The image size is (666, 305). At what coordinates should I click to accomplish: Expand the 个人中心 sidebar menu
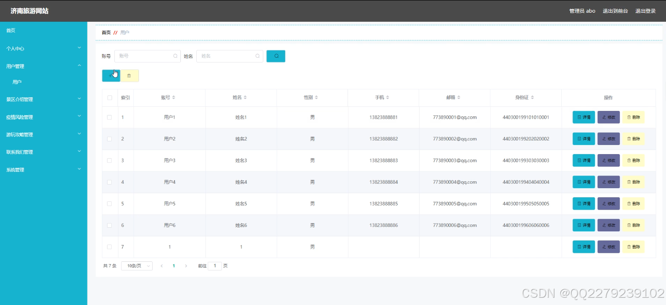(43, 48)
